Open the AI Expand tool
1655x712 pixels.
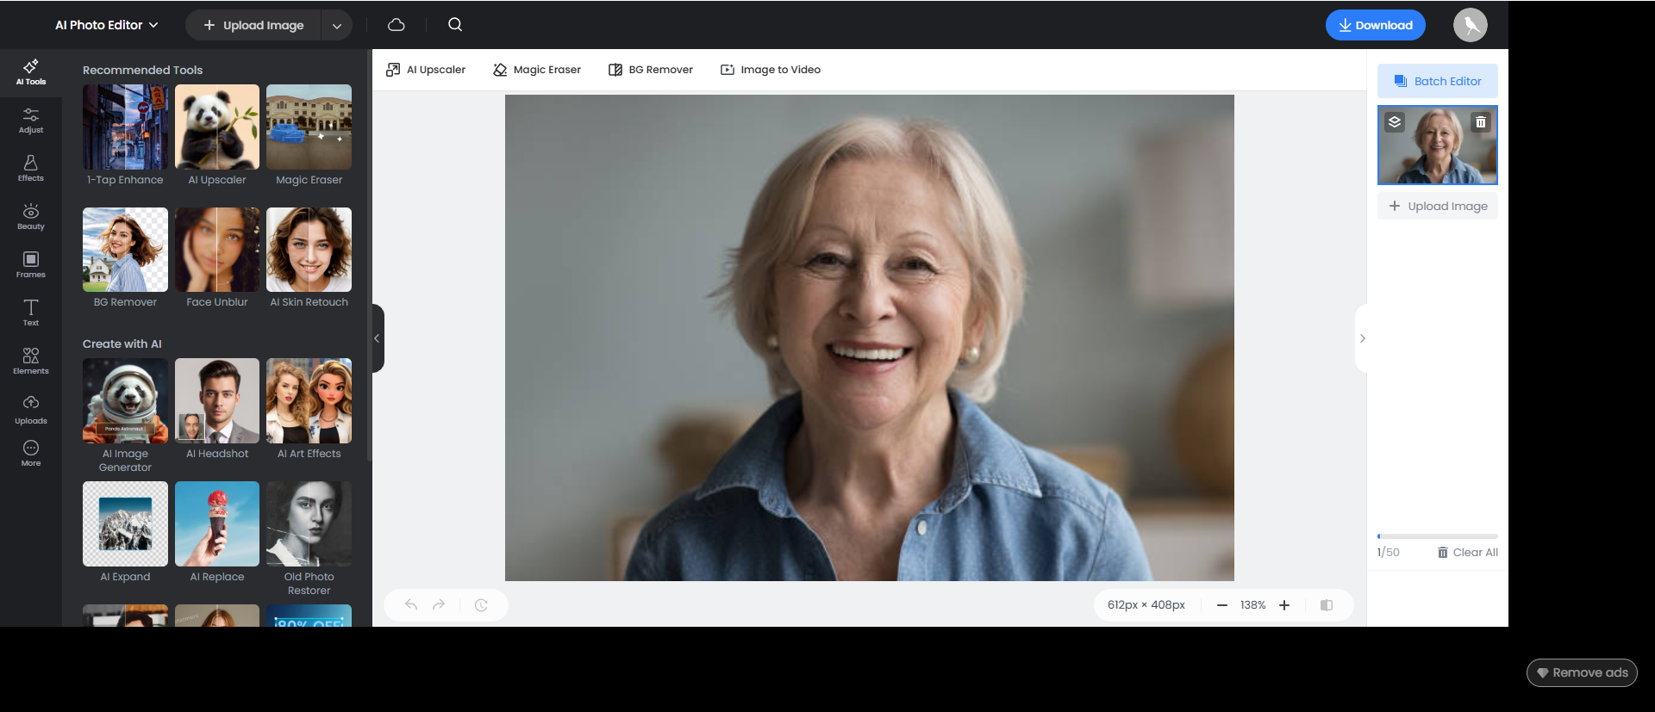pyautogui.click(x=125, y=532)
